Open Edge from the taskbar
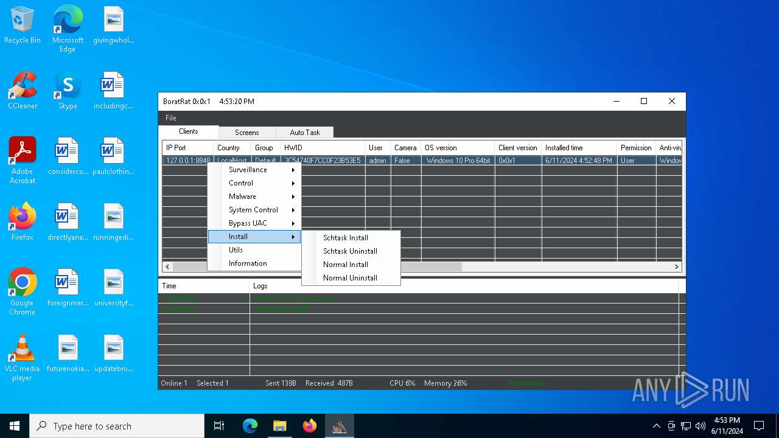This screenshot has width=779, height=438. click(250, 426)
